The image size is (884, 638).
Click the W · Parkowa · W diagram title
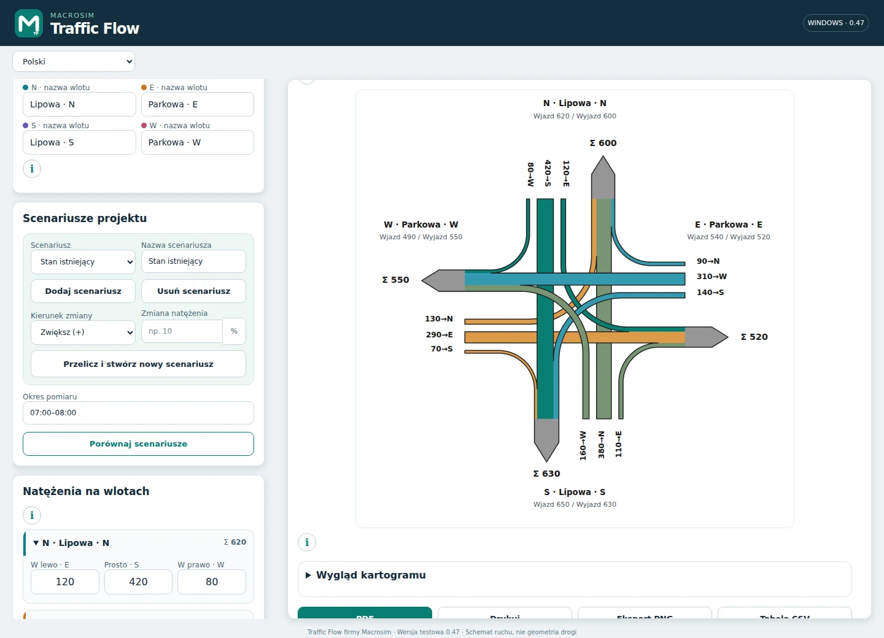click(421, 225)
